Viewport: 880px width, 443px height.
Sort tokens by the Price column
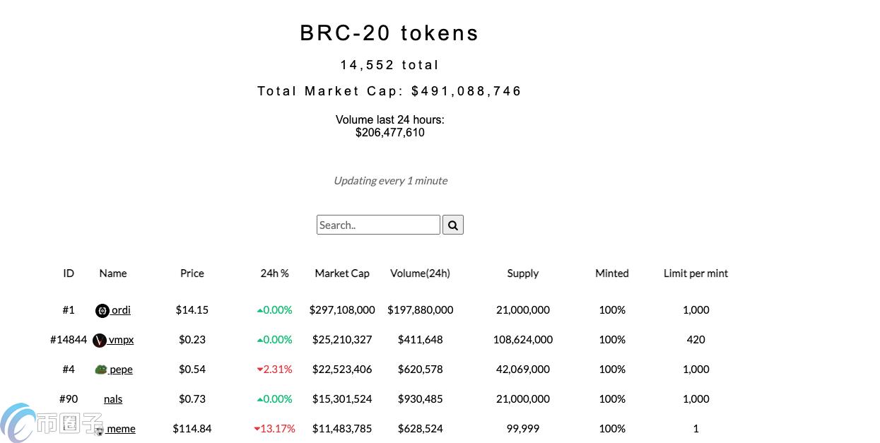192,273
